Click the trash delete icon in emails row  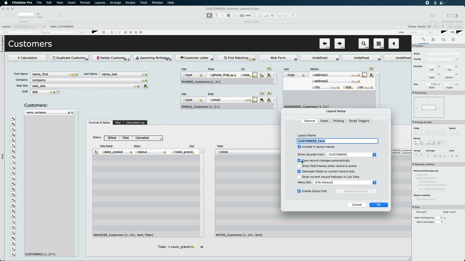pos(269,100)
